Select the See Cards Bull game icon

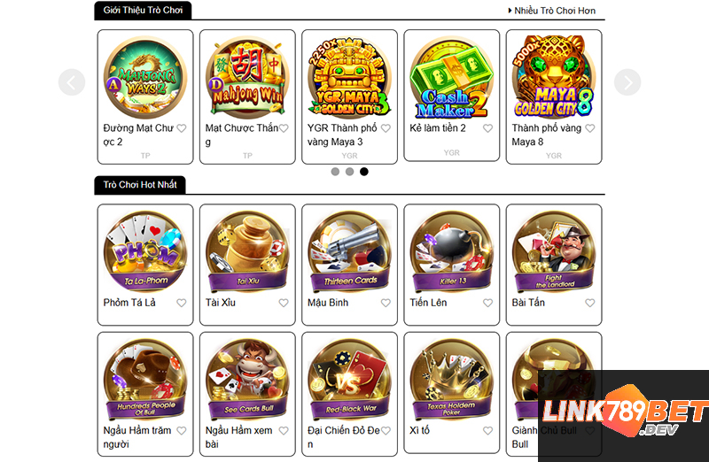pos(247,380)
